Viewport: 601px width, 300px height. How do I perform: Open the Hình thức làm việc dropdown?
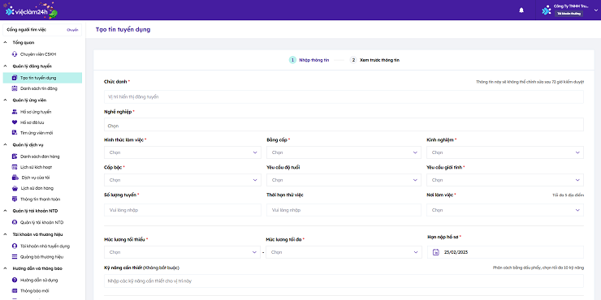pyautogui.click(x=183, y=152)
